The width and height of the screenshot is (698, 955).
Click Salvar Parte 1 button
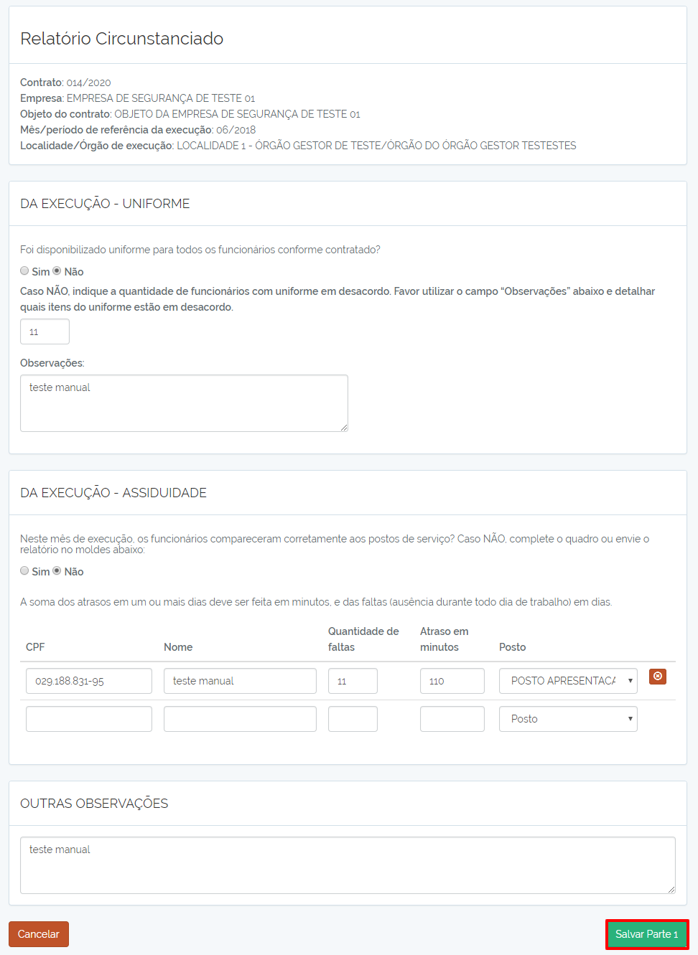pos(647,934)
